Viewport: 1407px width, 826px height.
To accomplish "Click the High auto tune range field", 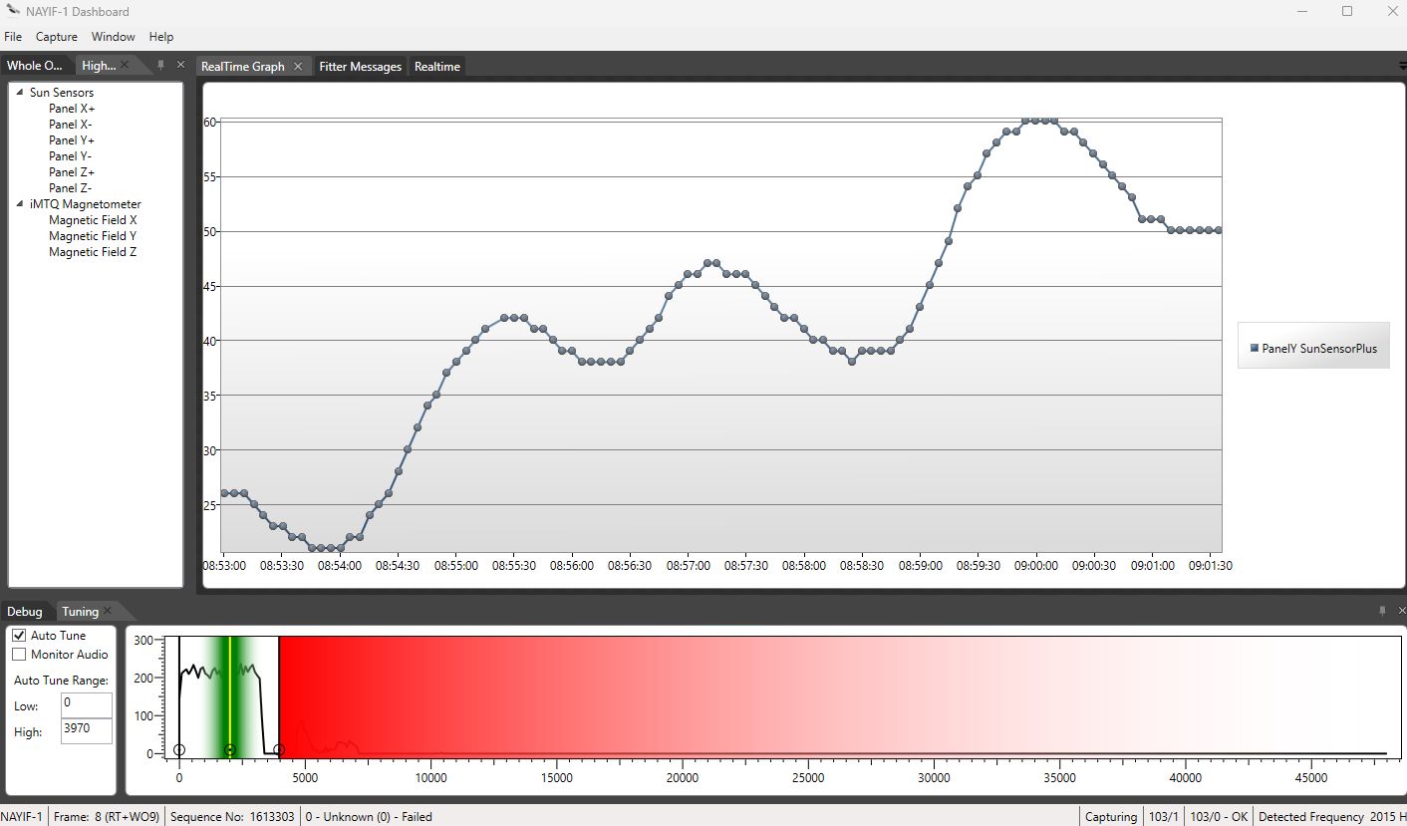I will [86, 730].
